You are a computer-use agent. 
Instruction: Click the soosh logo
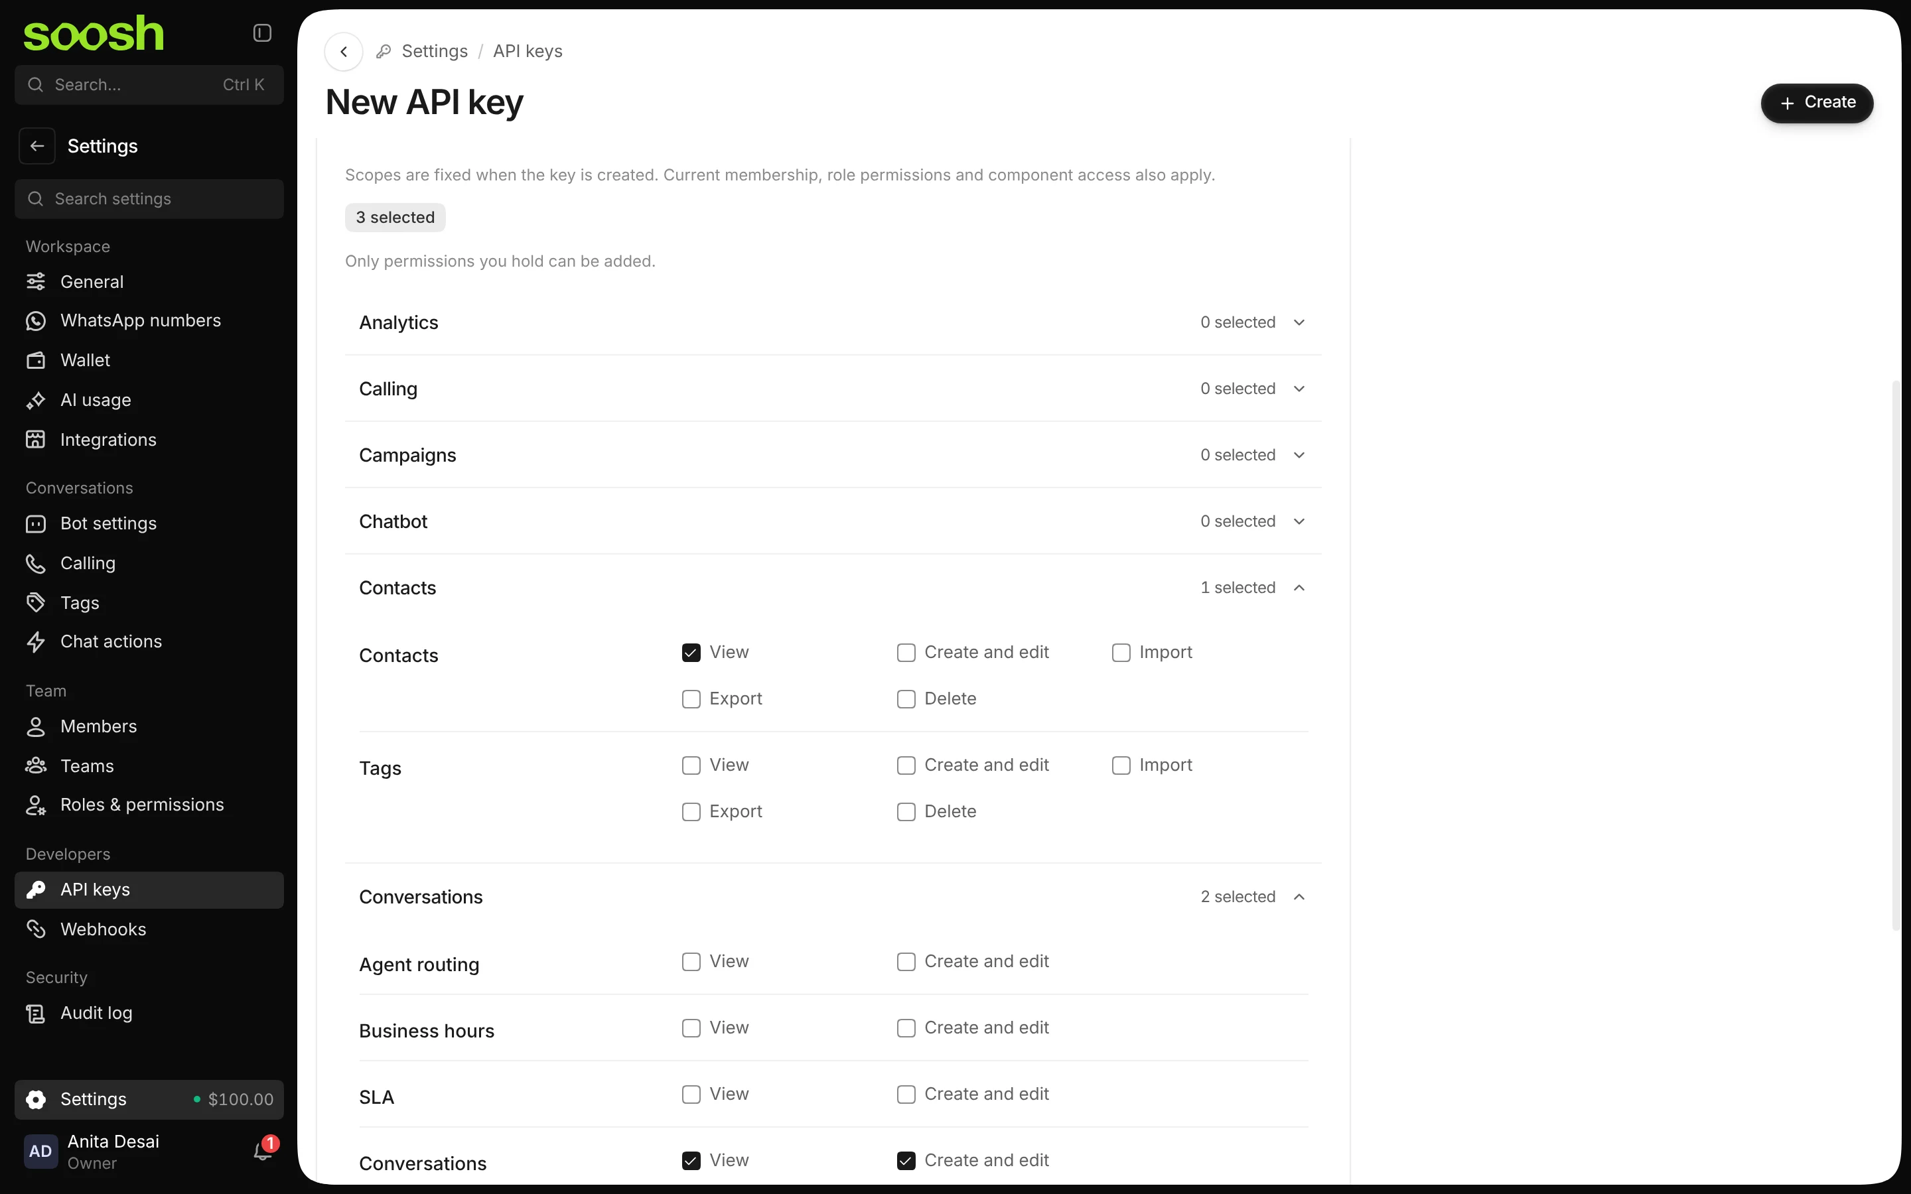(93, 33)
